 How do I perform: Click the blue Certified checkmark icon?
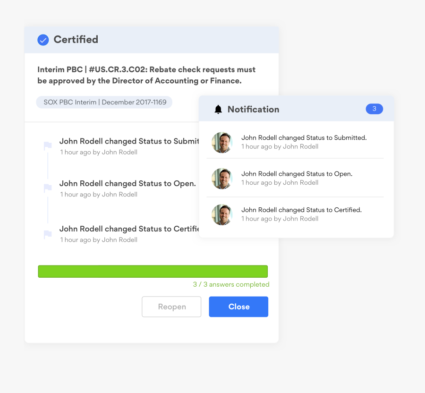click(43, 40)
